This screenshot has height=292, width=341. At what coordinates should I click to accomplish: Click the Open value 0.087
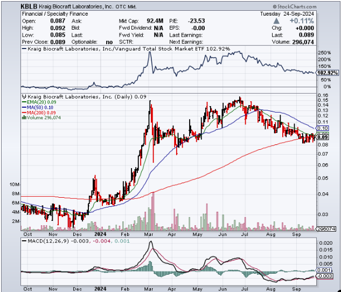click(x=58, y=21)
